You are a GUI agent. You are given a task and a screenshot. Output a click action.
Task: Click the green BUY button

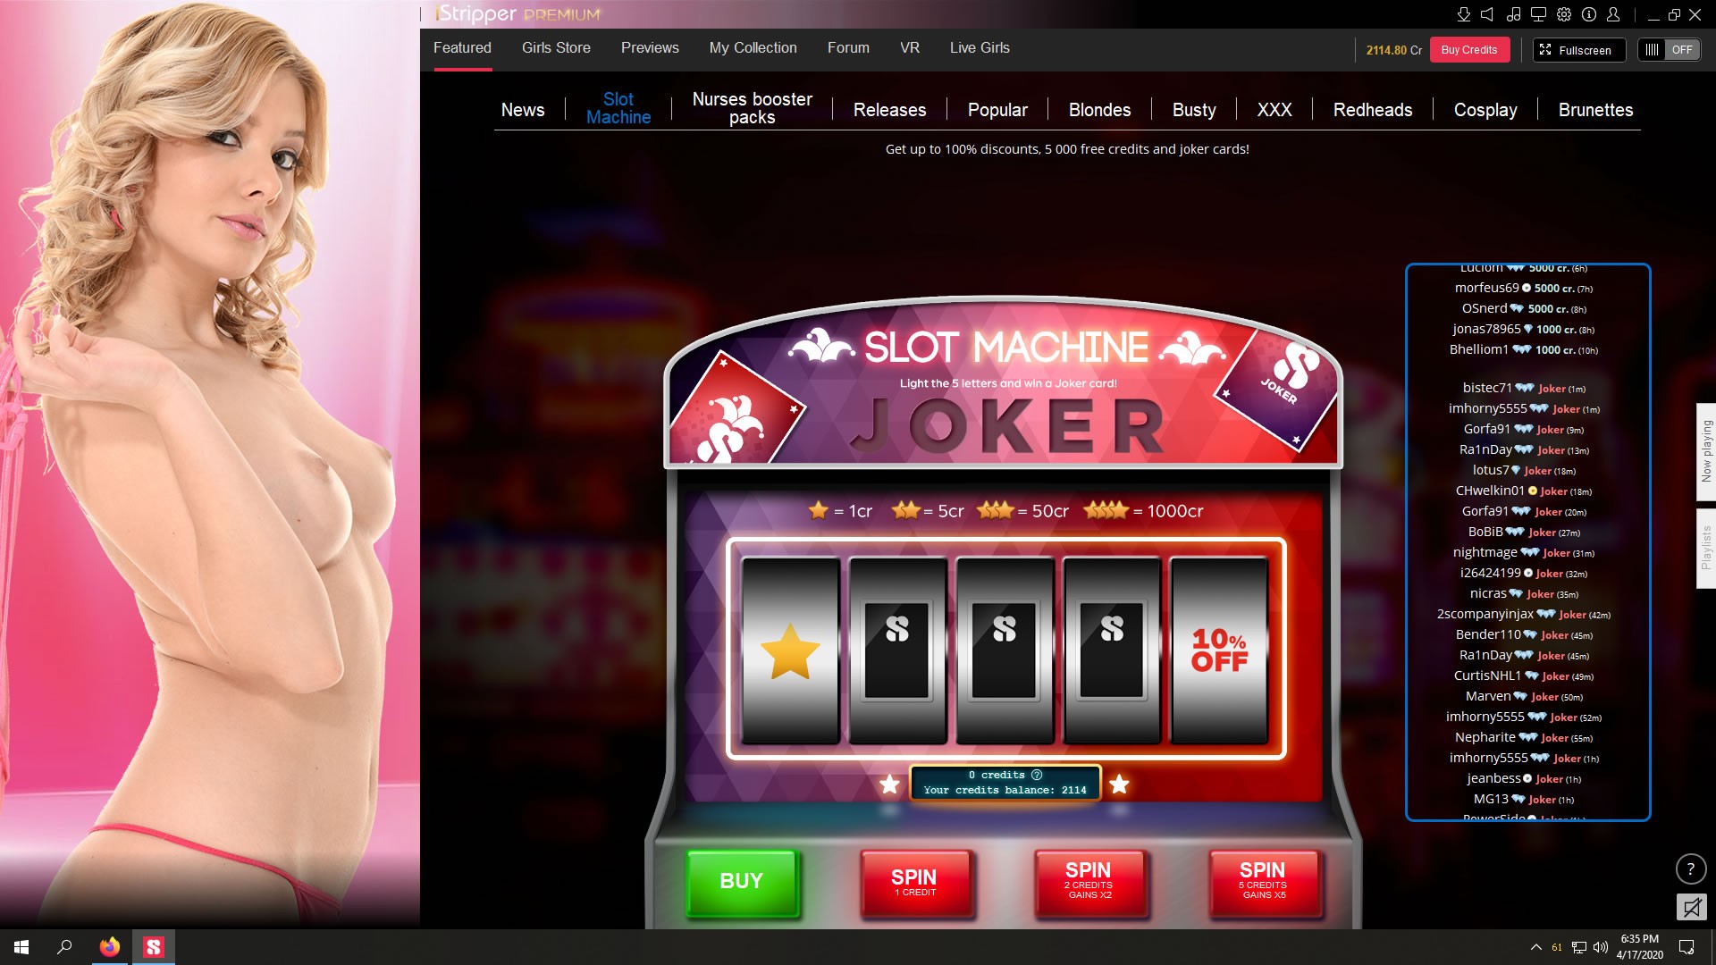(x=741, y=881)
